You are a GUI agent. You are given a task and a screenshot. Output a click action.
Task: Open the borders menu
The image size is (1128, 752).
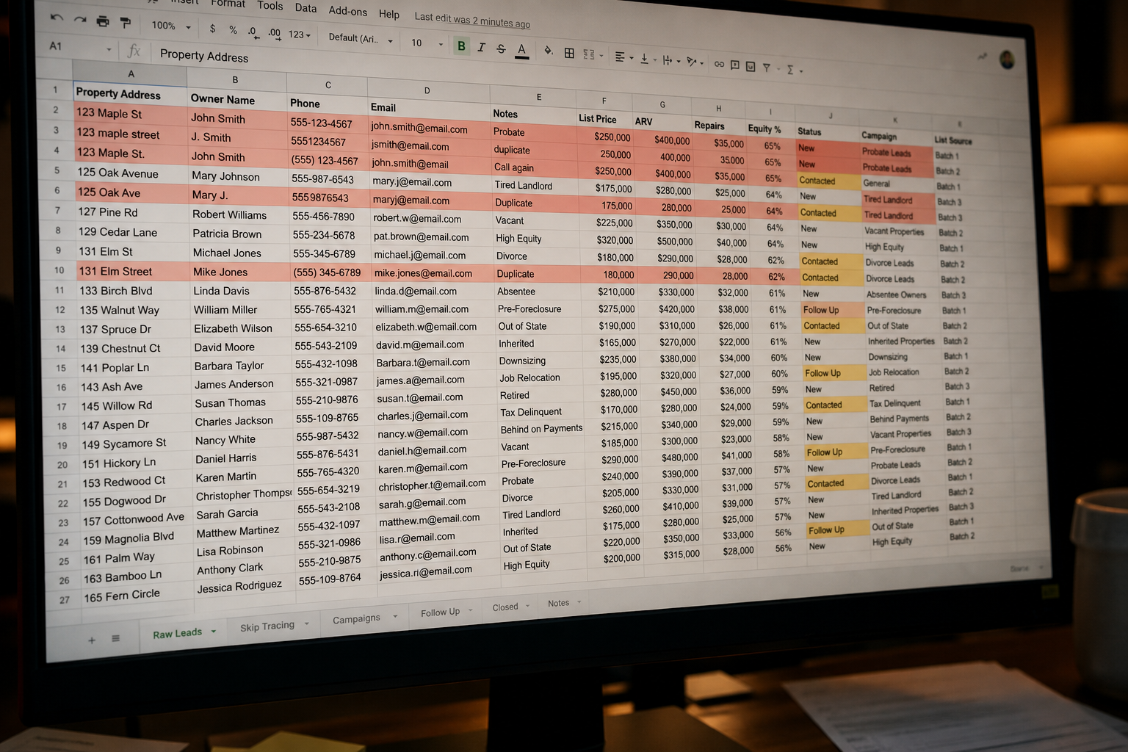(x=569, y=53)
